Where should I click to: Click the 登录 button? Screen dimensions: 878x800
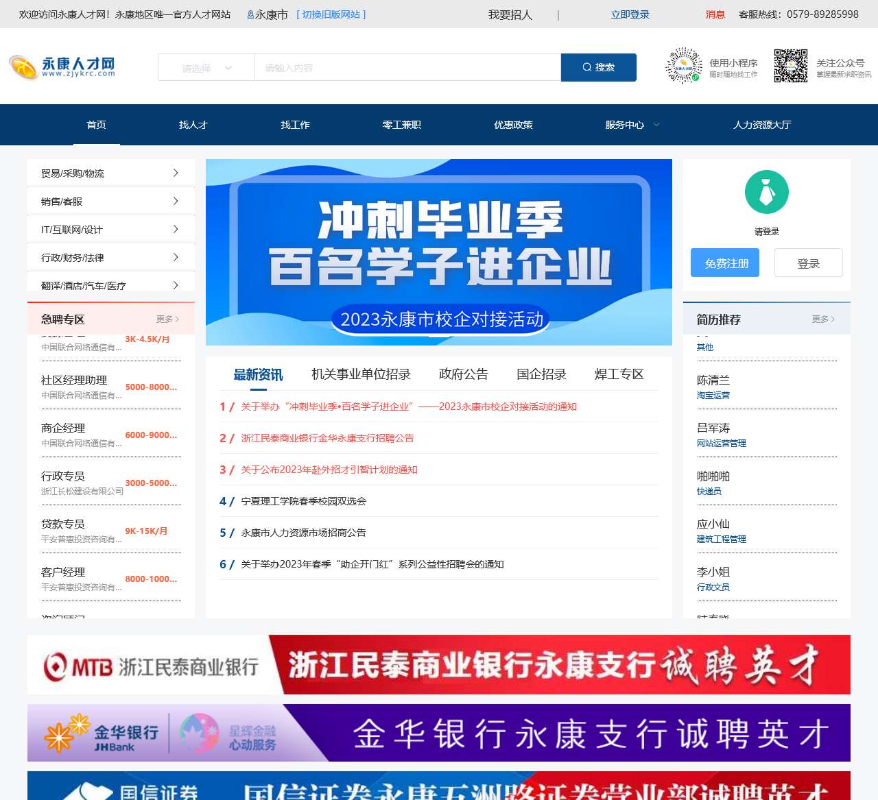(809, 263)
